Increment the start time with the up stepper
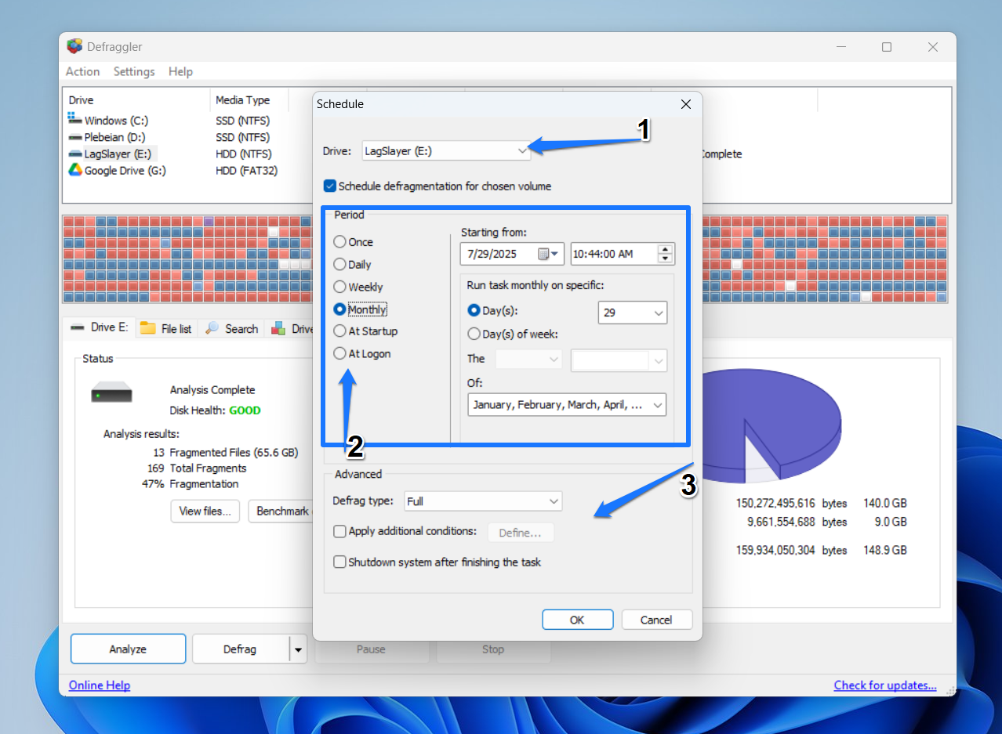Screen dimensions: 1002x734 [x=665, y=249]
